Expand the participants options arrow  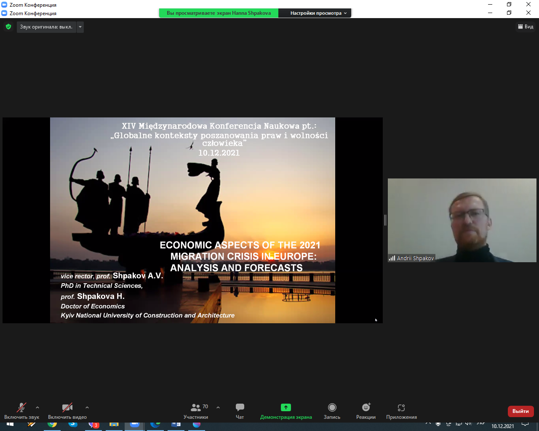click(x=218, y=407)
